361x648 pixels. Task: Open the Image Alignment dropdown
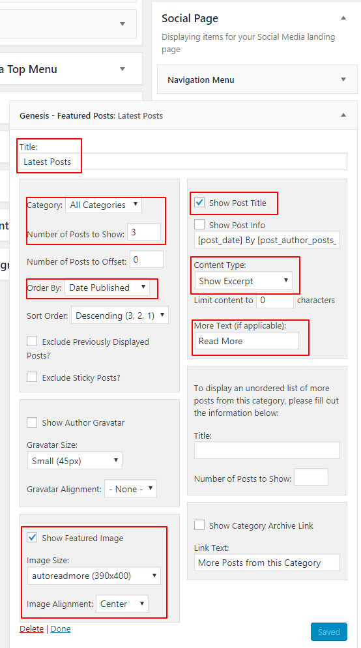(x=123, y=604)
